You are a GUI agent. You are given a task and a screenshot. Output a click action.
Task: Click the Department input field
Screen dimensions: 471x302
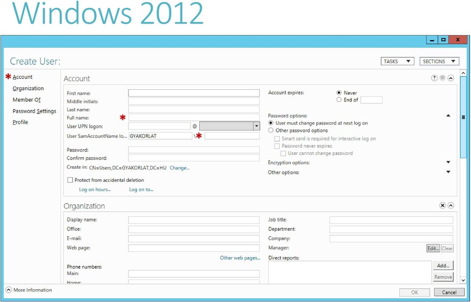(391, 229)
